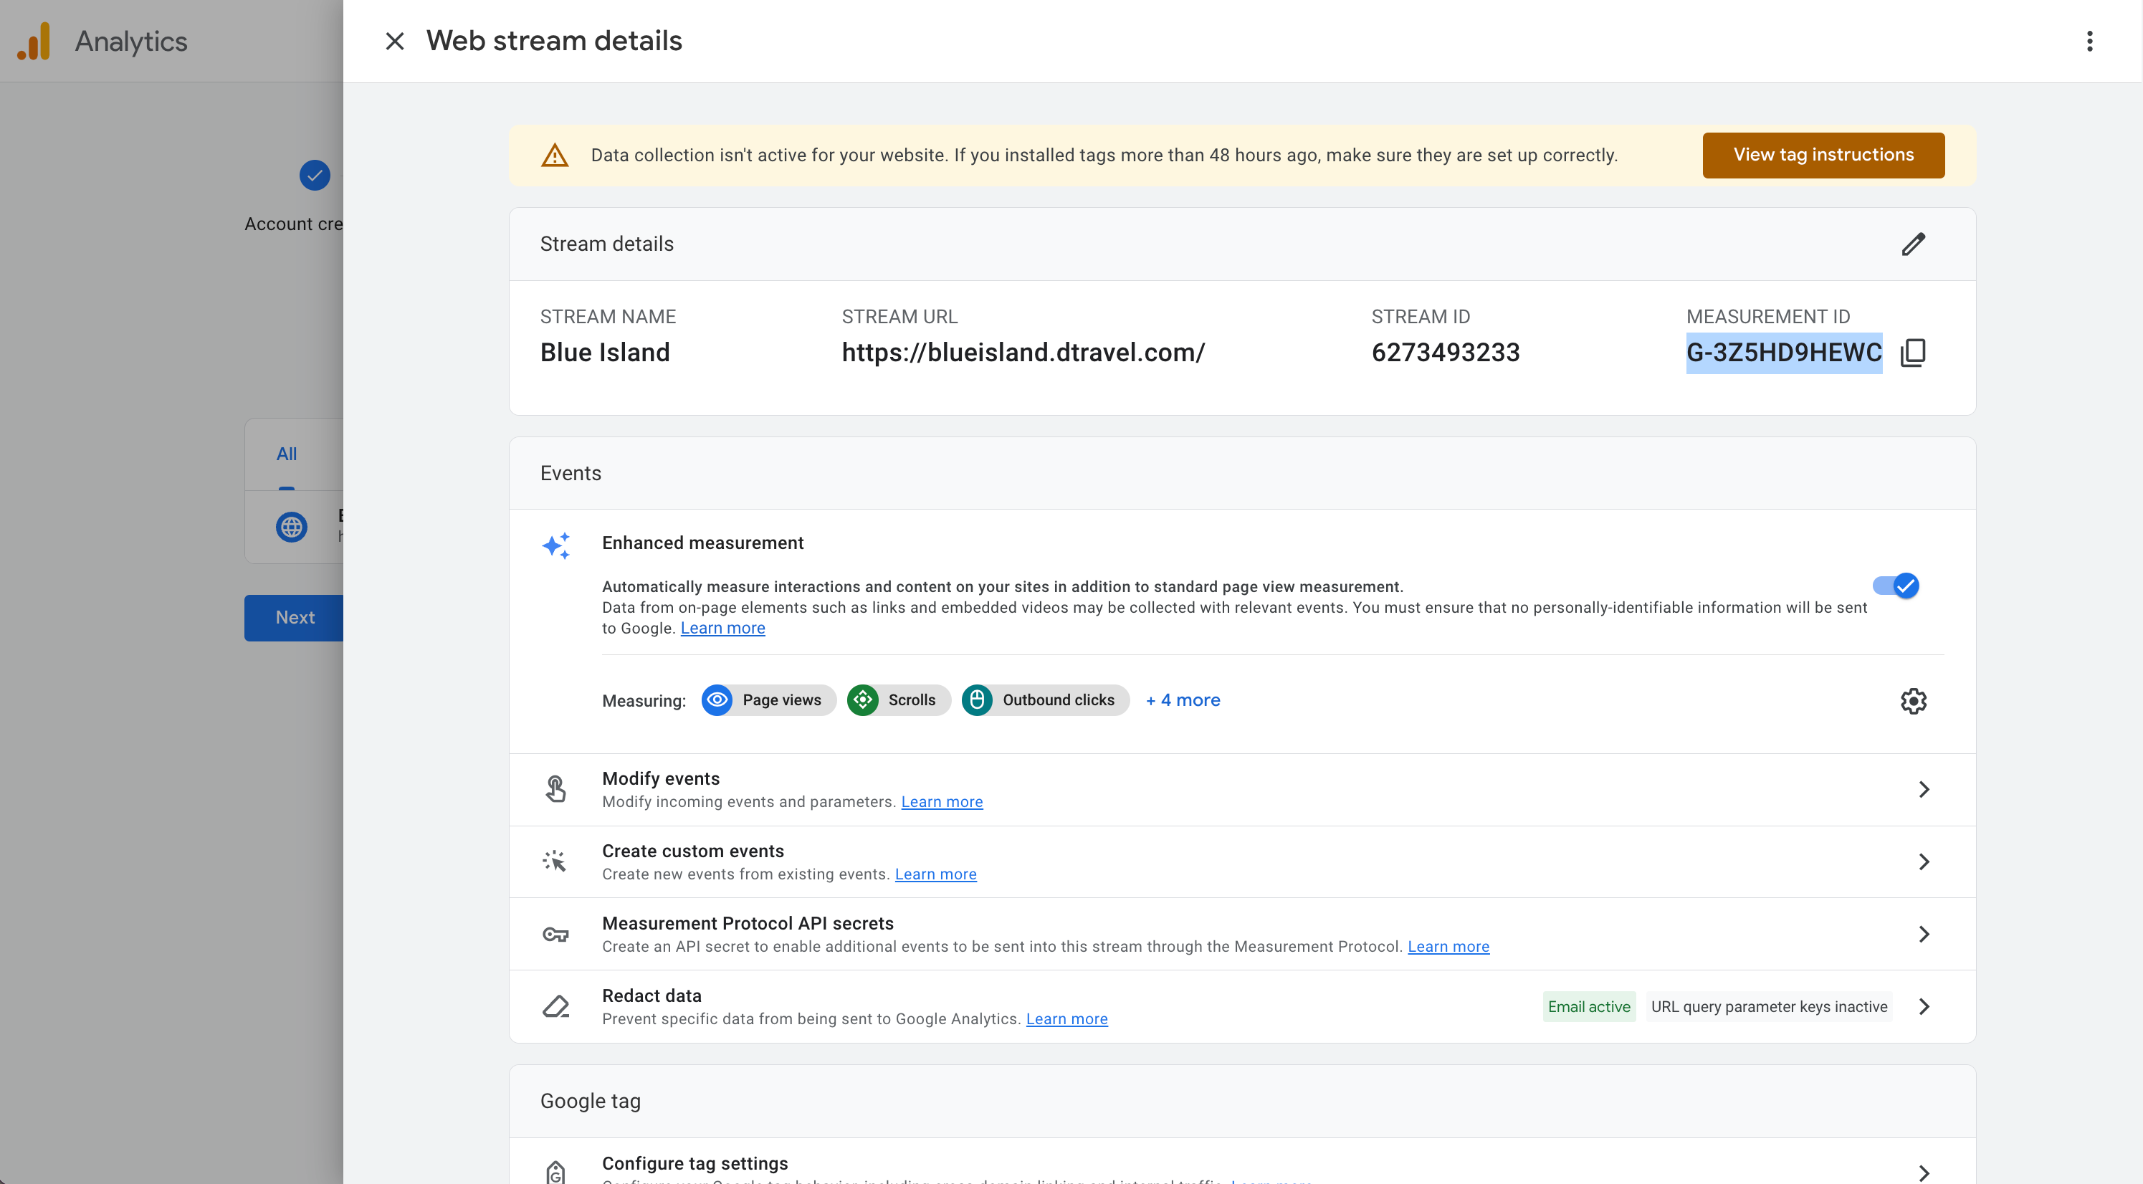Close the Web stream details panel
This screenshot has height=1184, width=2143.
(x=394, y=41)
